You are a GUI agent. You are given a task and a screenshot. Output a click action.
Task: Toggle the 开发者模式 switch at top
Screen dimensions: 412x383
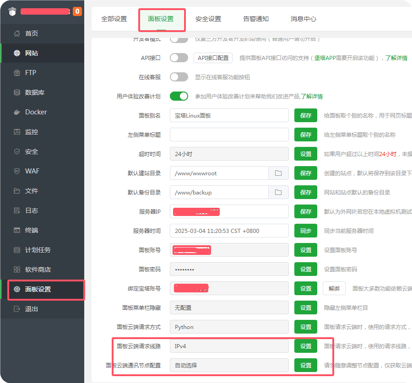179,40
